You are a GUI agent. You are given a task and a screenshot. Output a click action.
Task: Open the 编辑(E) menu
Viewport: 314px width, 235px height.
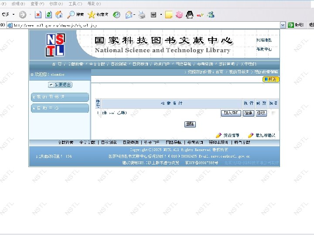point(18,4)
